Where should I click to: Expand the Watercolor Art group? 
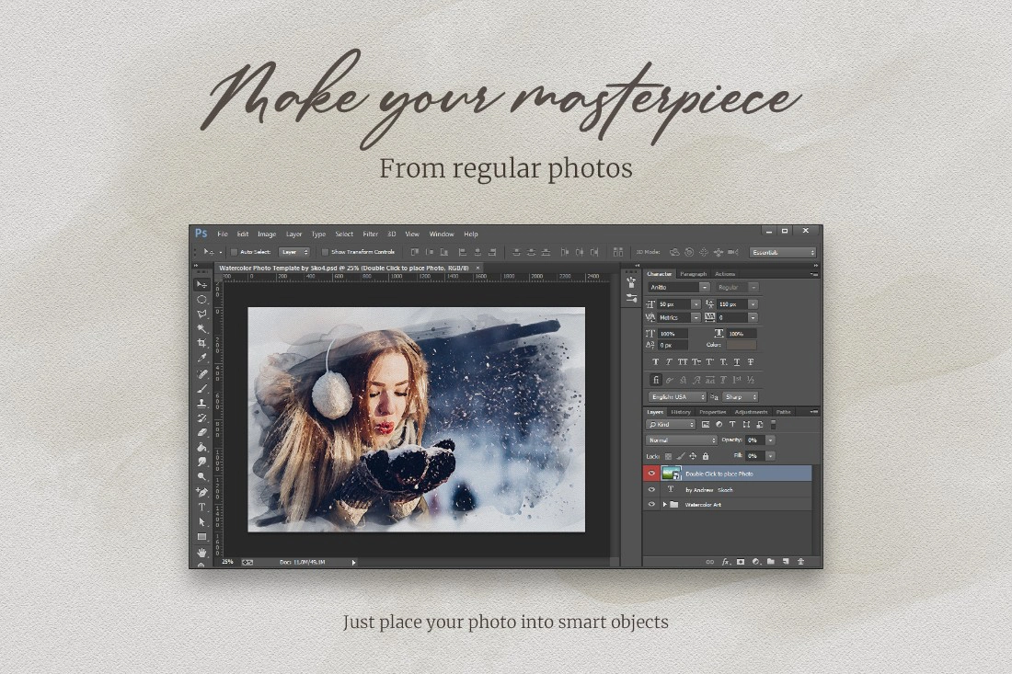[664, 505]
